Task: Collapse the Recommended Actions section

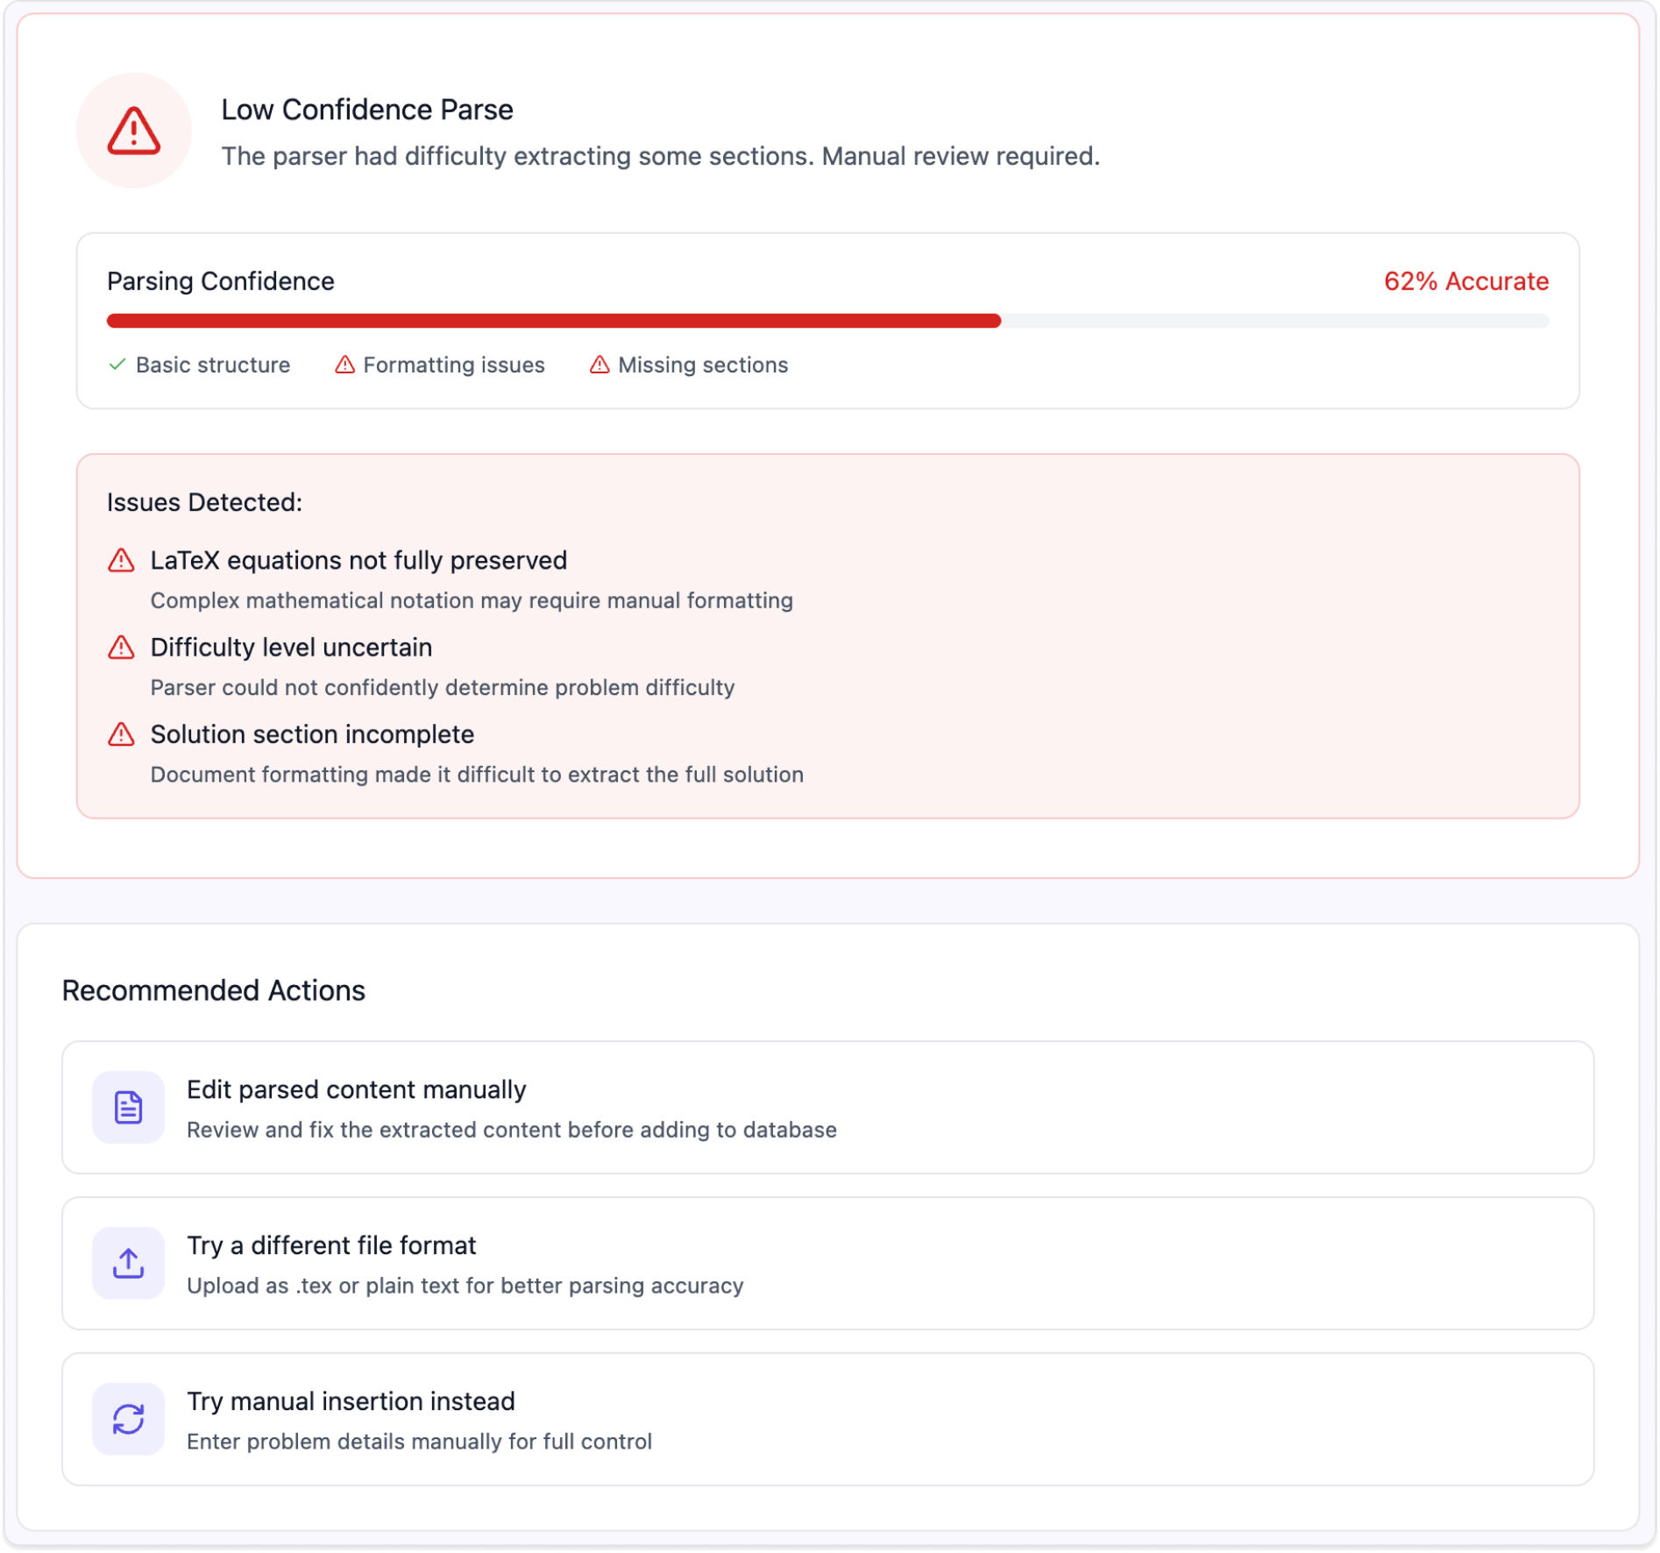Action: pyautogui.click(x=215, y=990)
